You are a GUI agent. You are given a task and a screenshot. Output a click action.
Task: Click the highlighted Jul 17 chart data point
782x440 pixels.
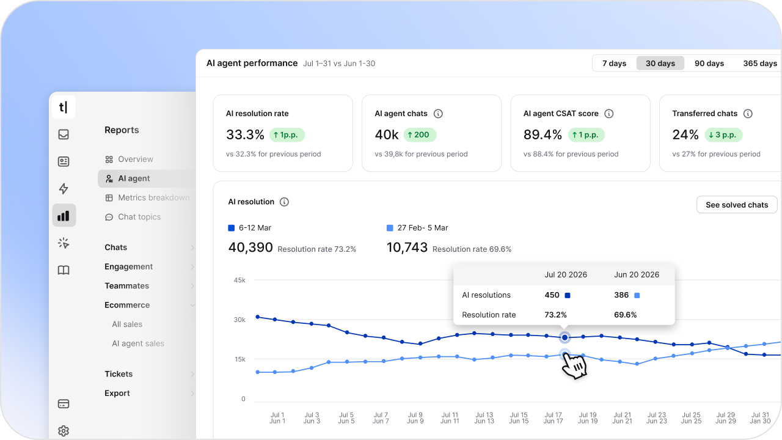click(564, 337)
